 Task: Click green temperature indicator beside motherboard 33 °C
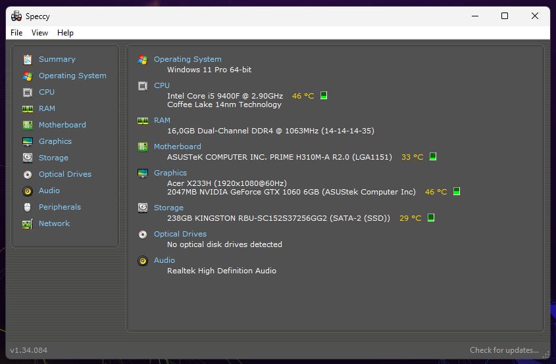click(432, 156)
